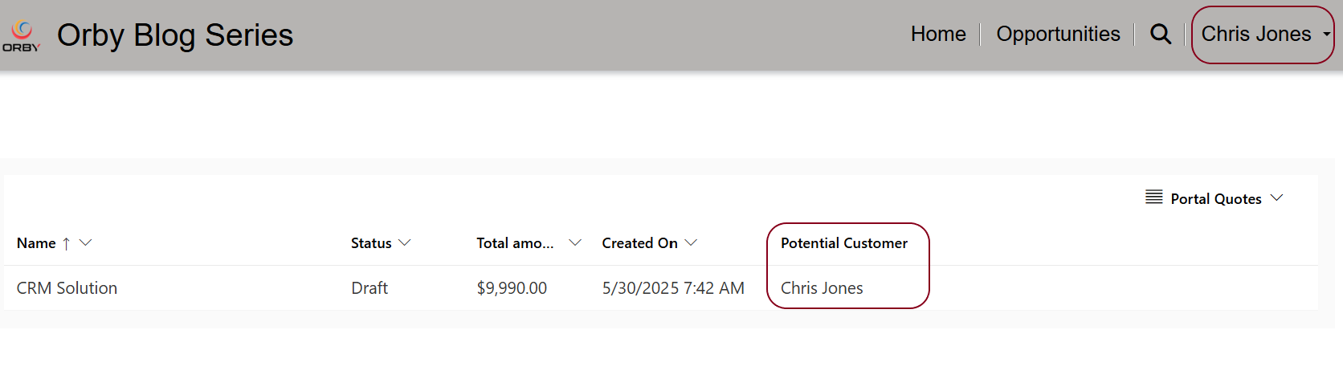Expand the Chris Jones user menu caret

(x=1327, y=35)
